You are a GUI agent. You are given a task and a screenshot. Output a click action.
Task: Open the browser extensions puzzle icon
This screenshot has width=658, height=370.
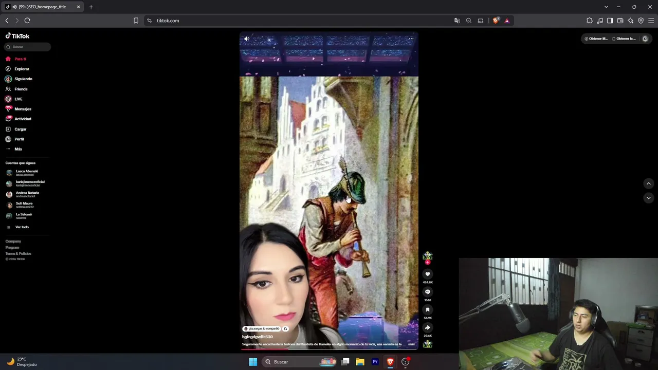tap(590, 21)
